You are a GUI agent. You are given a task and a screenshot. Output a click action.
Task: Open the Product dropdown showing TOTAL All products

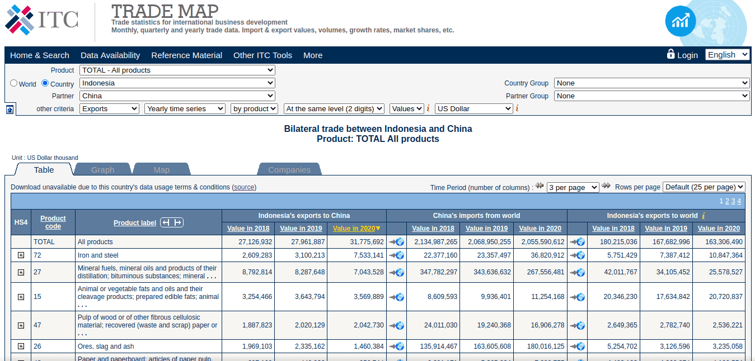click(177, 70)
